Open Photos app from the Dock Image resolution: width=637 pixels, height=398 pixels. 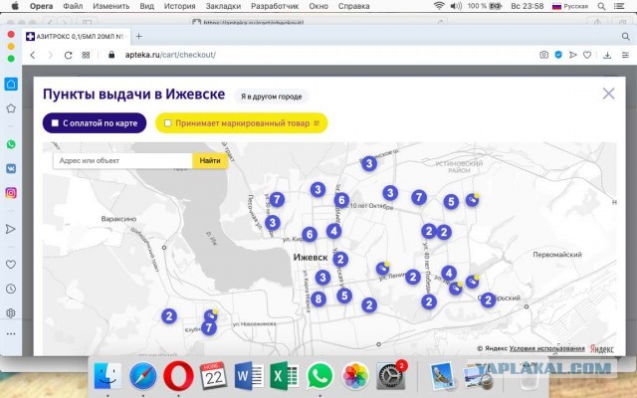click(x=355, y=376)
